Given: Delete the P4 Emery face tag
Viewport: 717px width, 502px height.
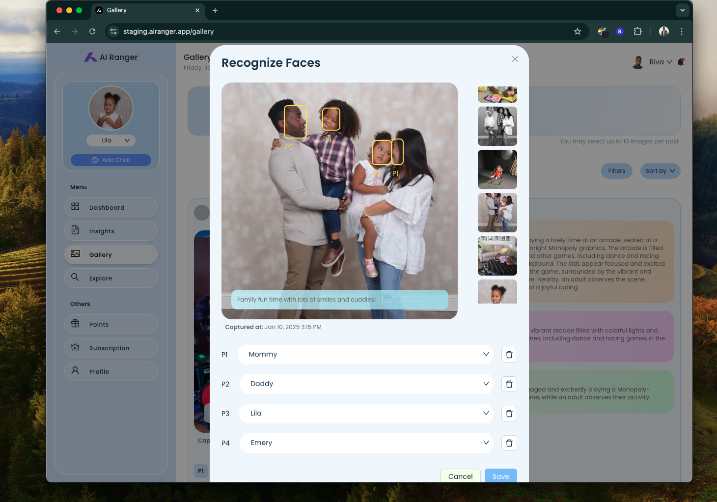Looking at the screenshot, I should (x=509, y=443).
